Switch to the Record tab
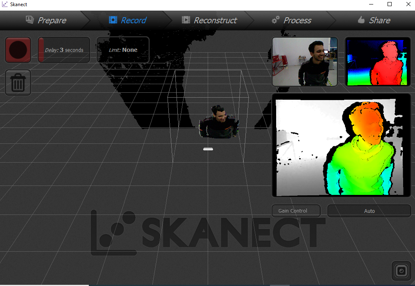 pyautogui.click(x=127, y=20)
